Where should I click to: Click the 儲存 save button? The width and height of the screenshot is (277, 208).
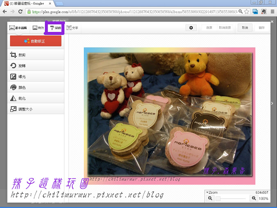point(261,28)
